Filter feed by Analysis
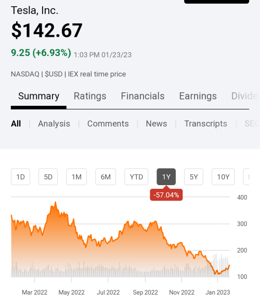Screen dimensions: 260x308 [54, 124]
